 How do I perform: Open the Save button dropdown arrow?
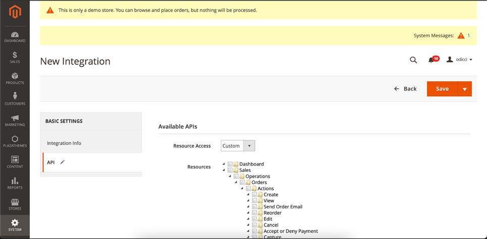[464, 89]
